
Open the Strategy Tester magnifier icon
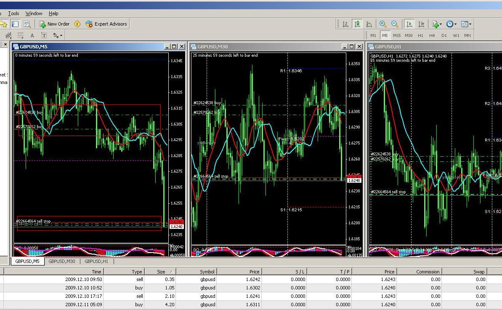(x=27, y=24)
